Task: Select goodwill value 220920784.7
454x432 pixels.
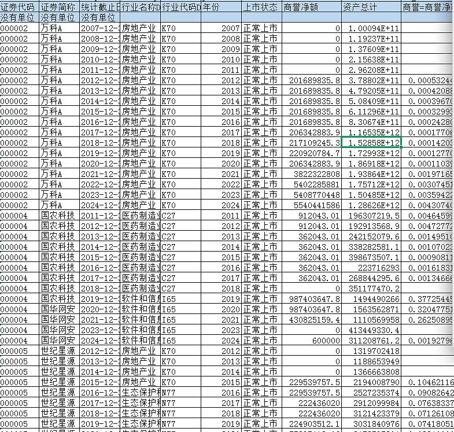Action: (312, 153)
